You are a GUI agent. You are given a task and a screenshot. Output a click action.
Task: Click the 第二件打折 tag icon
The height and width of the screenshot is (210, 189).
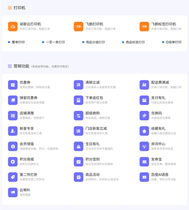tap(13, 177)
